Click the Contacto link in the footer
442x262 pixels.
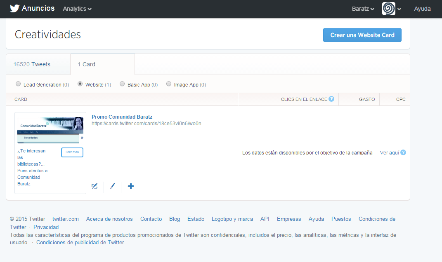[151, 219]
